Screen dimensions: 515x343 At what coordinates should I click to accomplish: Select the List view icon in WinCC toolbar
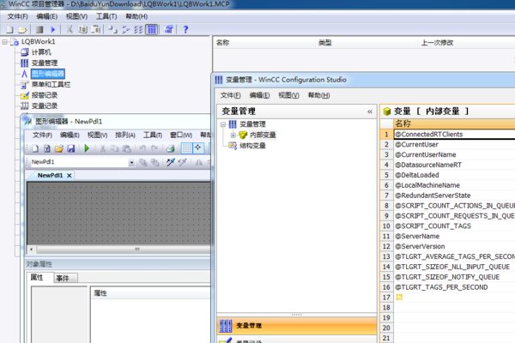(x=138, y=30)
